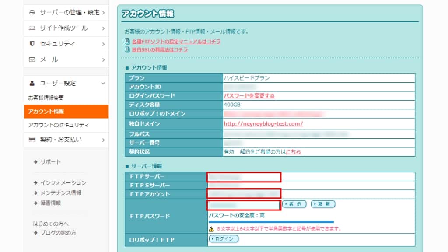Expand the サーバーの管理・設定 chevron
Image resolution: width=448 pixels, height=252 pixels.
(x=103, y=13)
